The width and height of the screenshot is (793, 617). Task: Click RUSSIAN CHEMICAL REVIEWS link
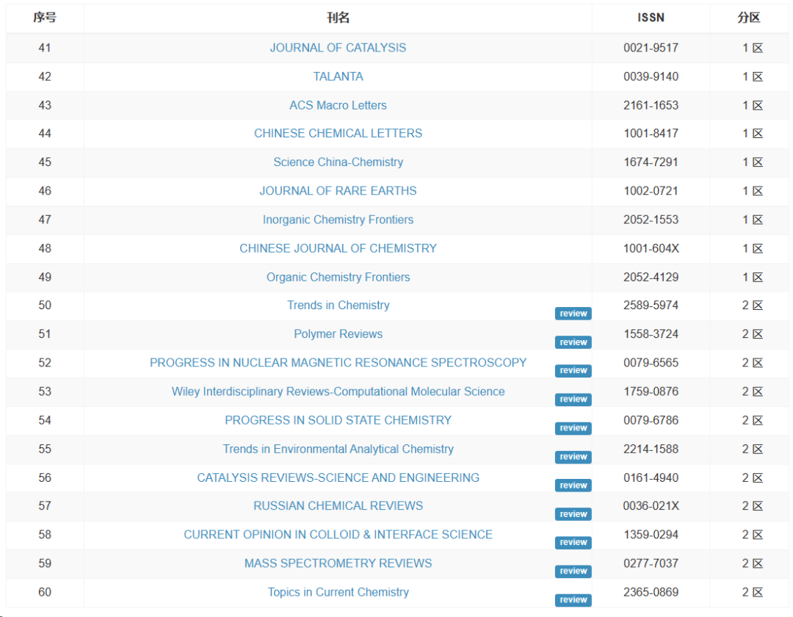(338, 506)
